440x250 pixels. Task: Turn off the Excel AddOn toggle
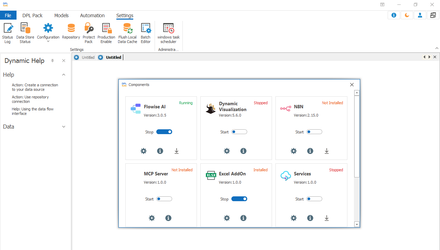pyautogui.click(x=239, y=199)
